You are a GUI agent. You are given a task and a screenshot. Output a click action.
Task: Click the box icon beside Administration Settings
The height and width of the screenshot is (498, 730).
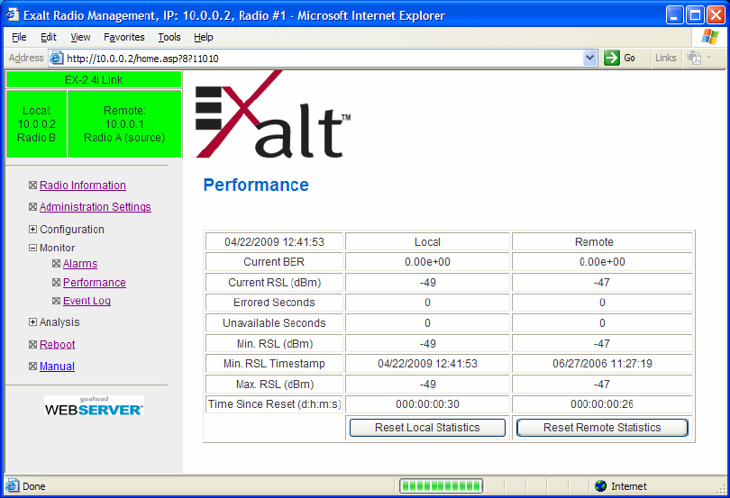point(32,206)
